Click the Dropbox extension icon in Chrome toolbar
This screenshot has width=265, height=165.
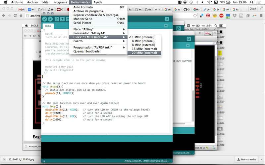(235, 16)
